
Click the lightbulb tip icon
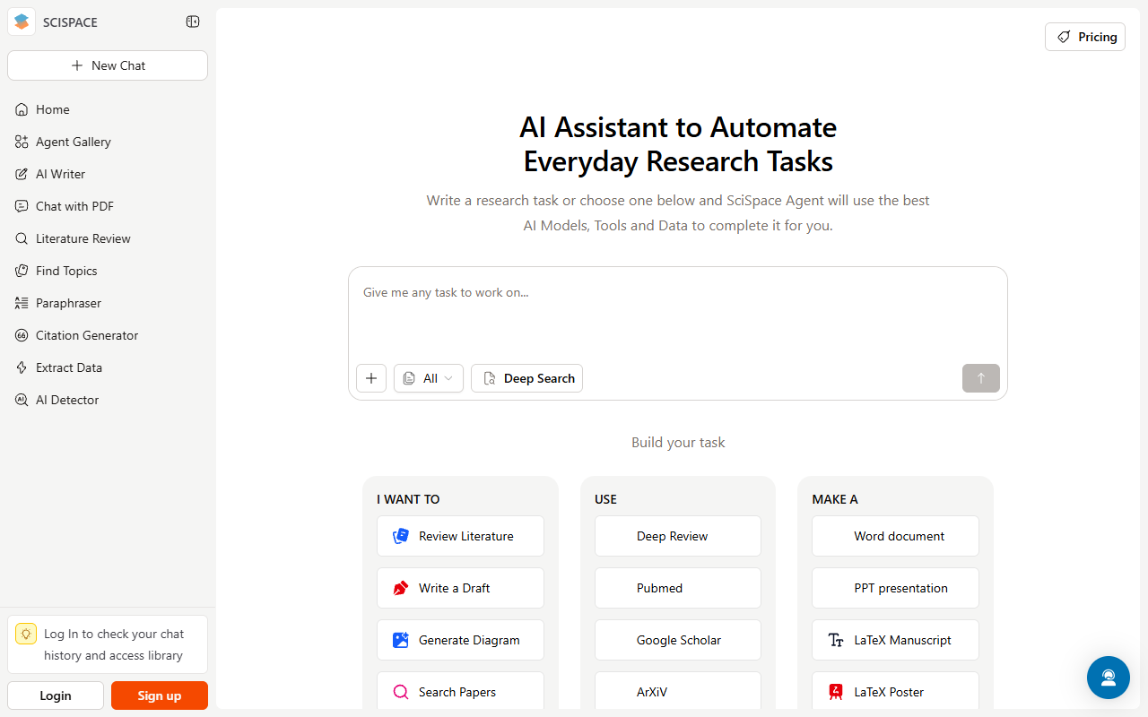pyautogui.click(x=26, y=634)
